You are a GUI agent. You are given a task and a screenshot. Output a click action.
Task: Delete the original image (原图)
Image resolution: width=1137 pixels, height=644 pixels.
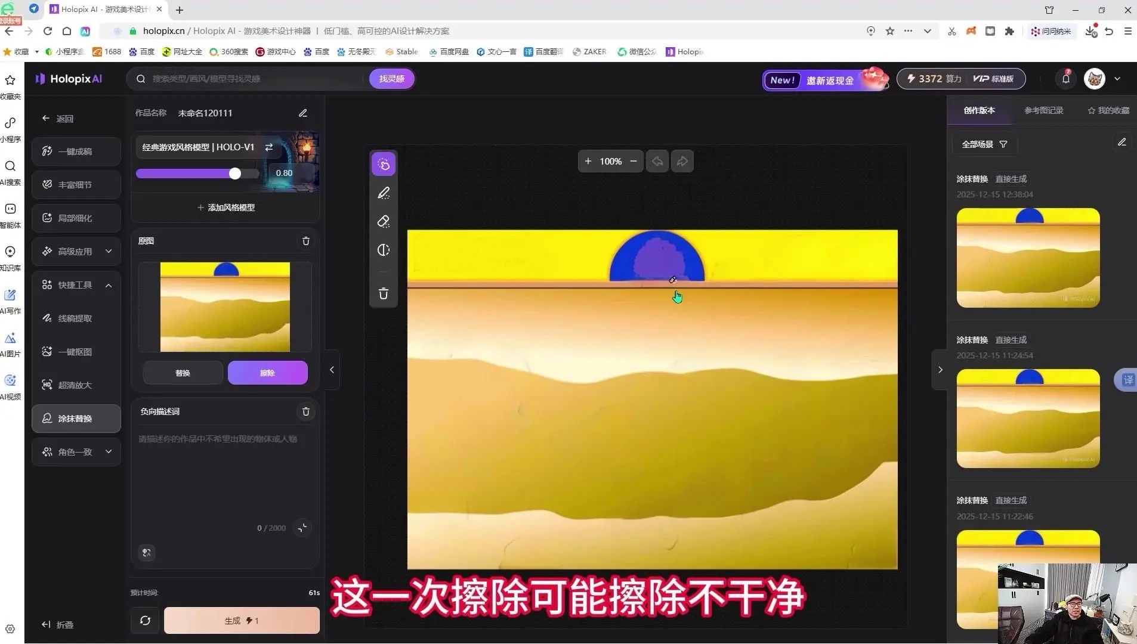[306, 241]
